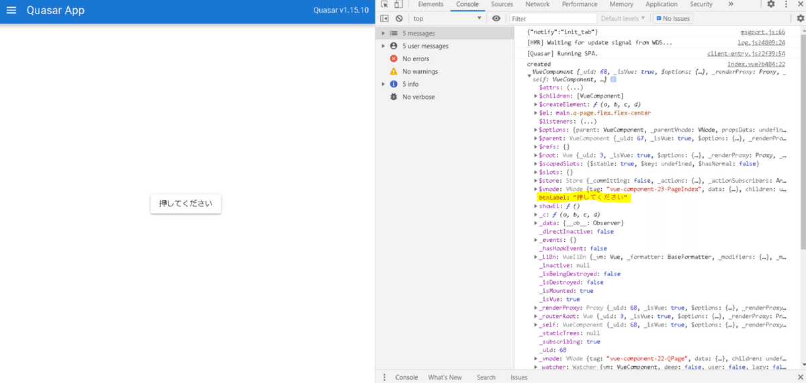Switch to the Elements tab
This screenshot has width=806, height=383.
[431, 4]
